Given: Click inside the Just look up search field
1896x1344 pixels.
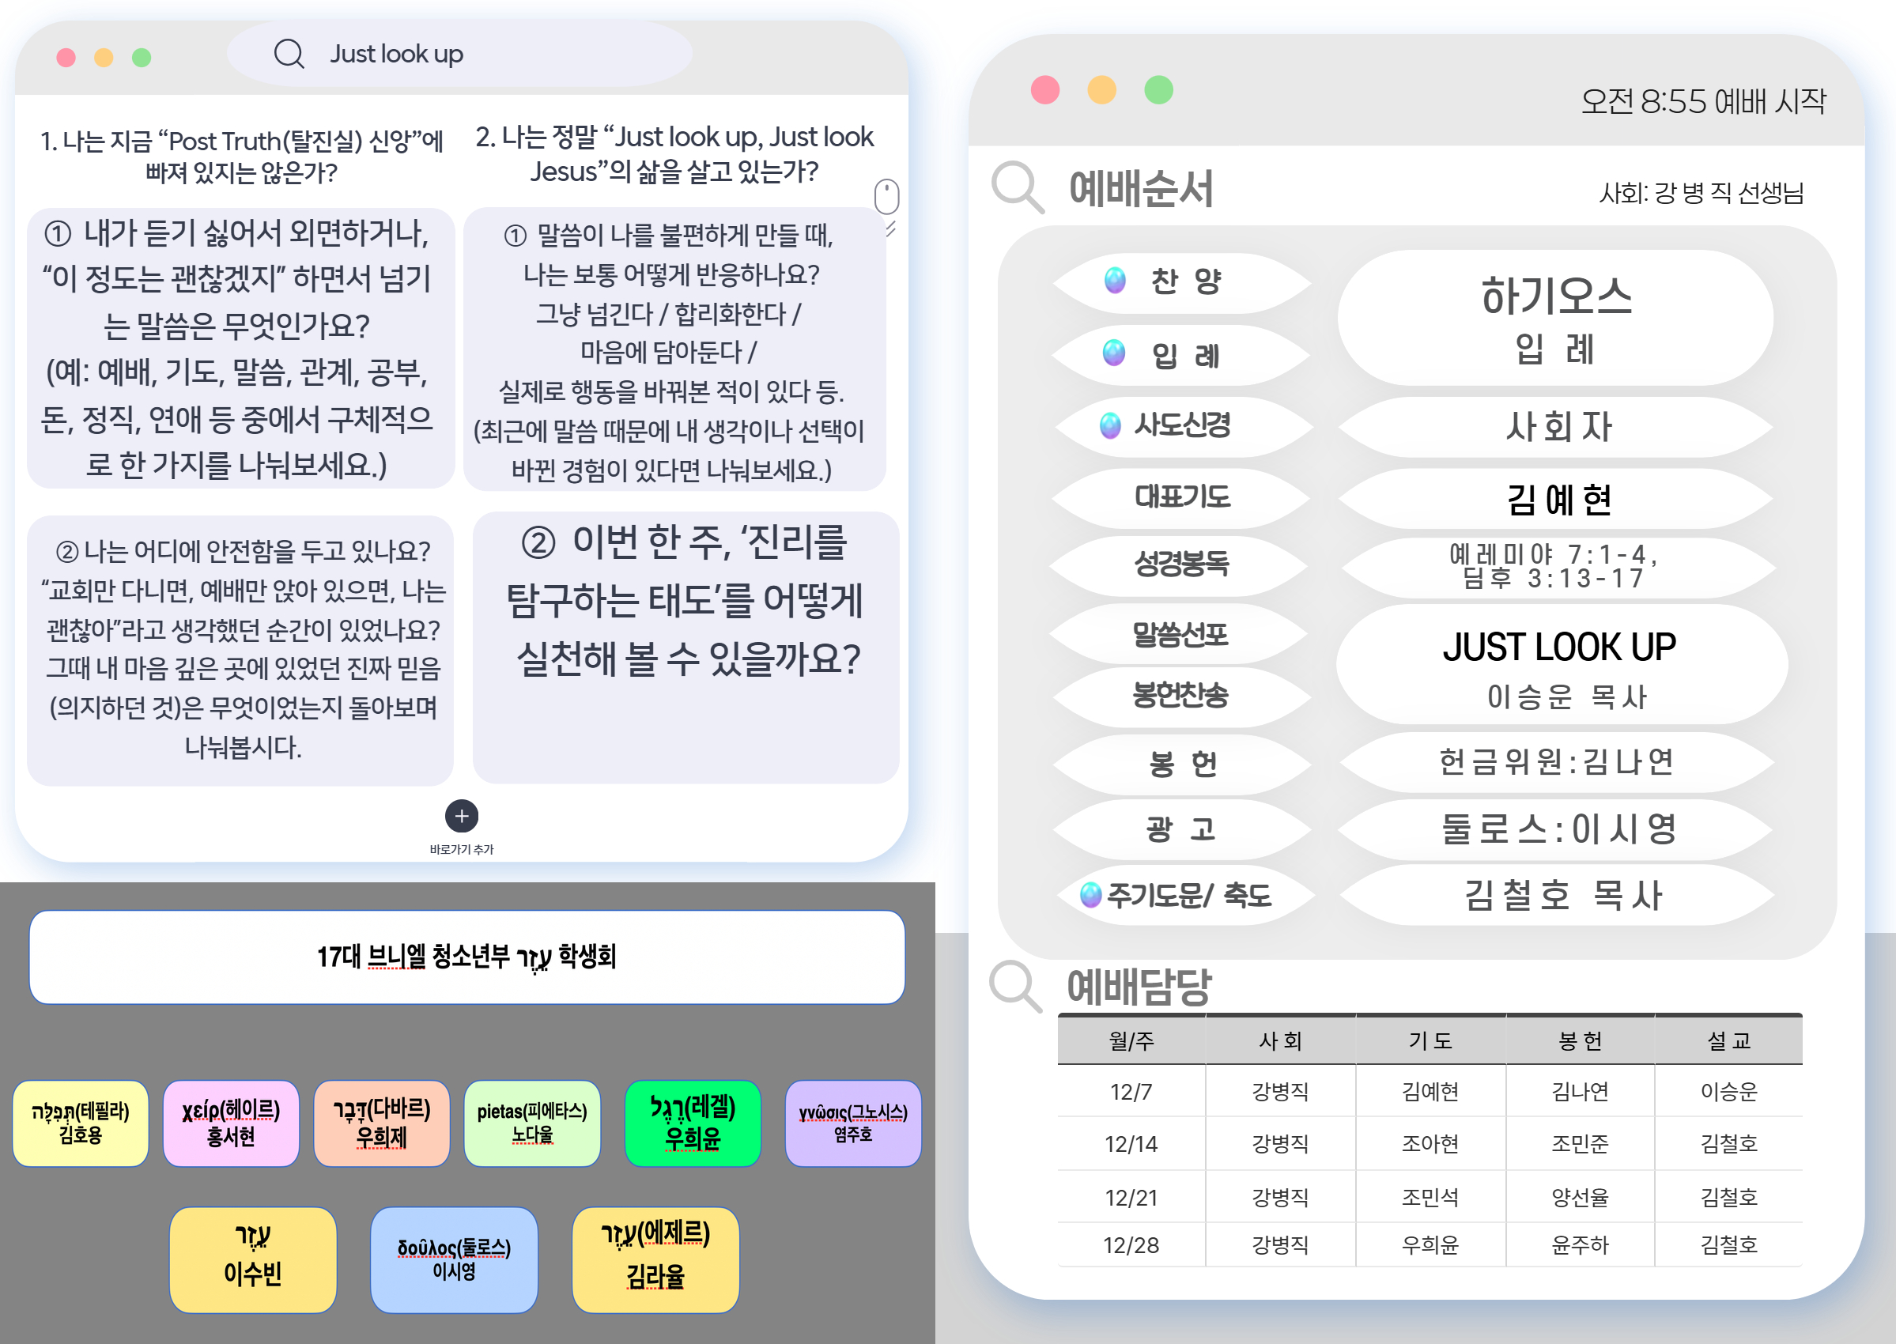Looking at the screenshot, I should [462, 53].
